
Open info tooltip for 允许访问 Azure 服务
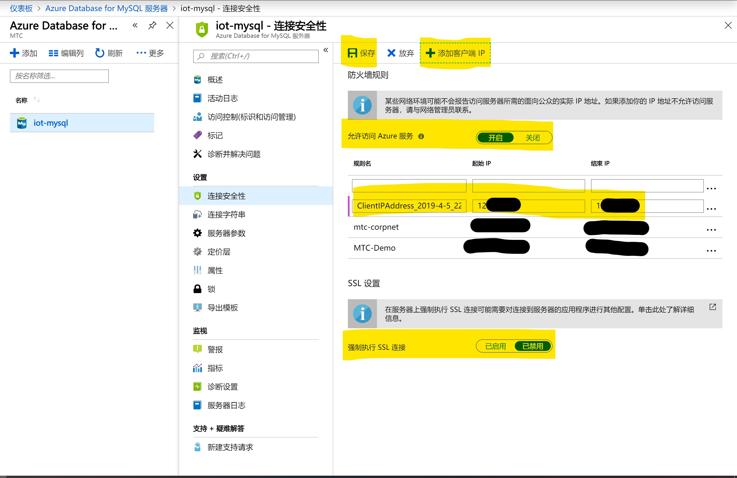pyautogui.click(x=421, y=136)
